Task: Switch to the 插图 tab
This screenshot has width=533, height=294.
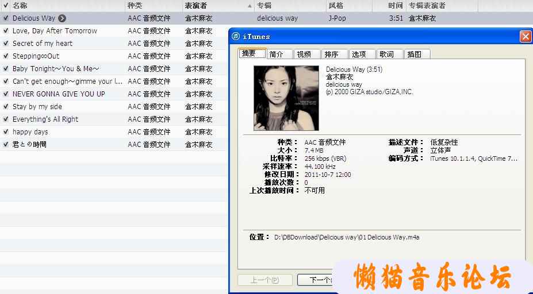Action: (x=417, y=54)
